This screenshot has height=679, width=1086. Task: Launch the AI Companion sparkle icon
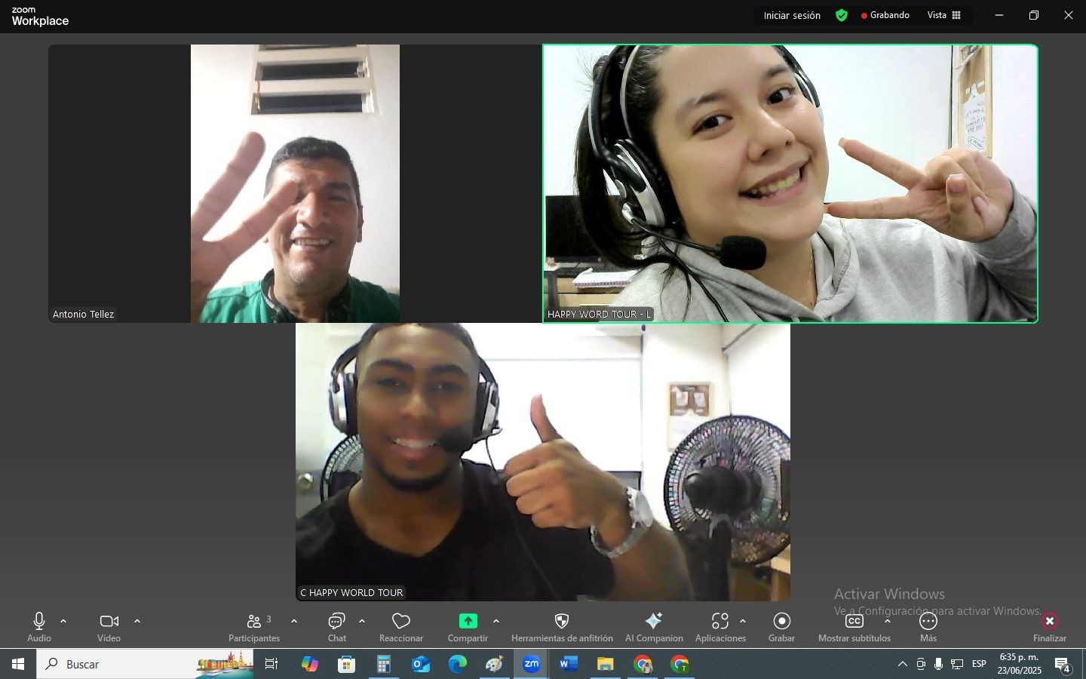tap(654, 621)
